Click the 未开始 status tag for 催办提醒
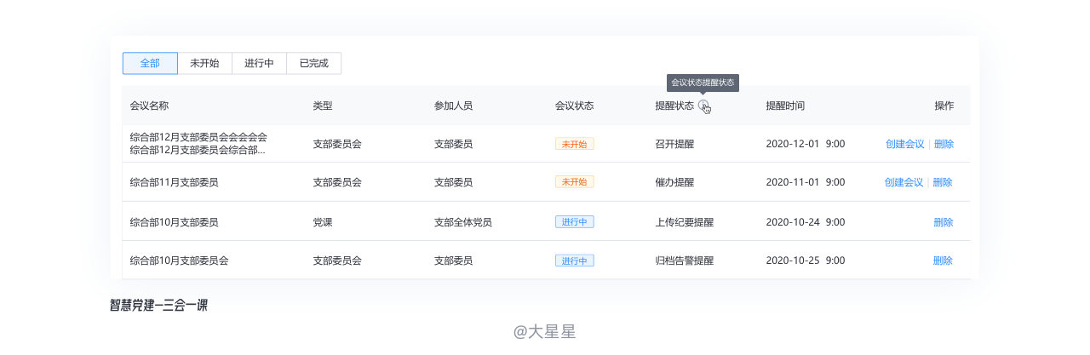This screenshot has width=1090, height=355. click(x=574, y=182)
